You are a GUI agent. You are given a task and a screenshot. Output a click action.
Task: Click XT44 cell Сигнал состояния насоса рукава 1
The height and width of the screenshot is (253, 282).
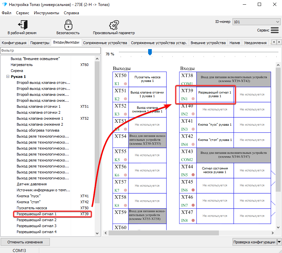pyautogui.click(x=215, y=170)
